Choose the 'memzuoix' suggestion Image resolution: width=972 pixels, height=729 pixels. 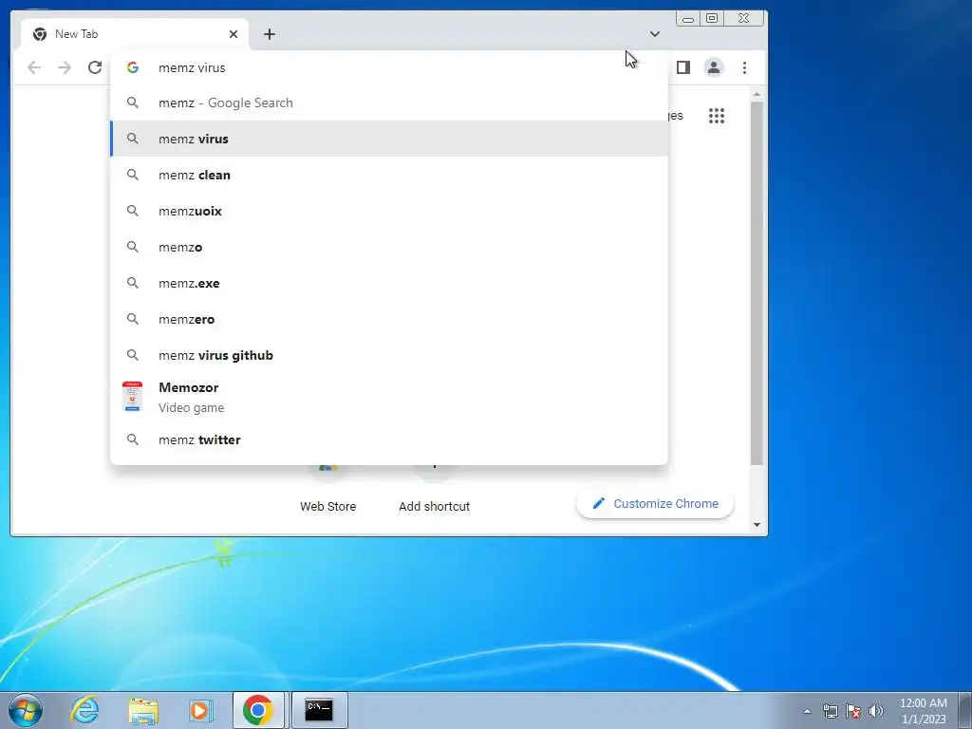click(388, 211)
